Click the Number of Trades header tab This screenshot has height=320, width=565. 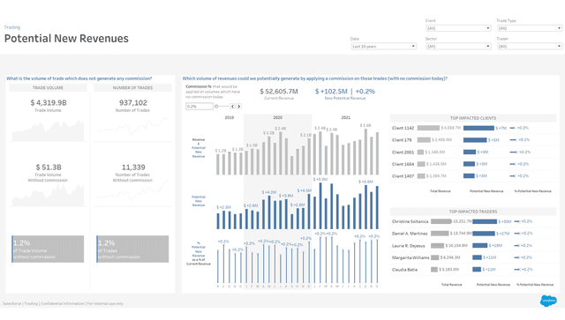click(x=132, y=88)
